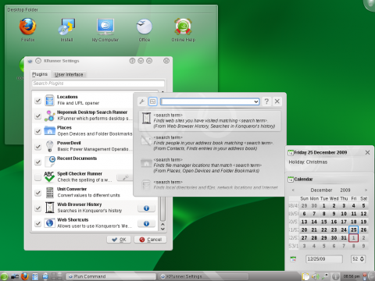The height and width of the screenshot is (281, 375).
Task: Open the network connection tray icon
Action: (325, 276)
